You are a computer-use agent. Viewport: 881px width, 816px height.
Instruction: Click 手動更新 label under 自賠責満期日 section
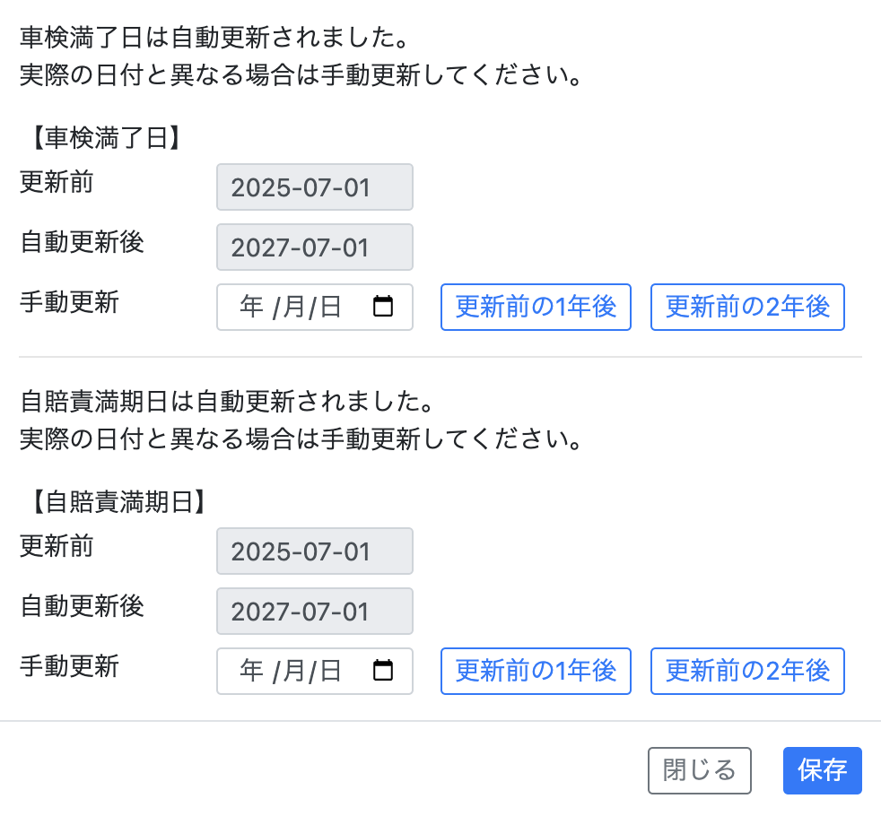point(69,666)
